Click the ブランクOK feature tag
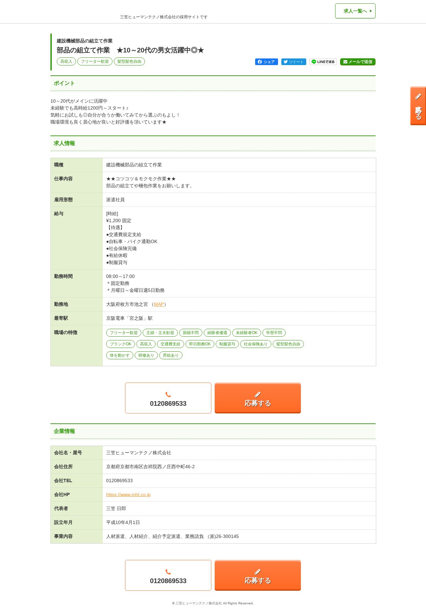Screen dimensions: 426x609 pyautogui.click(x=120, y=344)
